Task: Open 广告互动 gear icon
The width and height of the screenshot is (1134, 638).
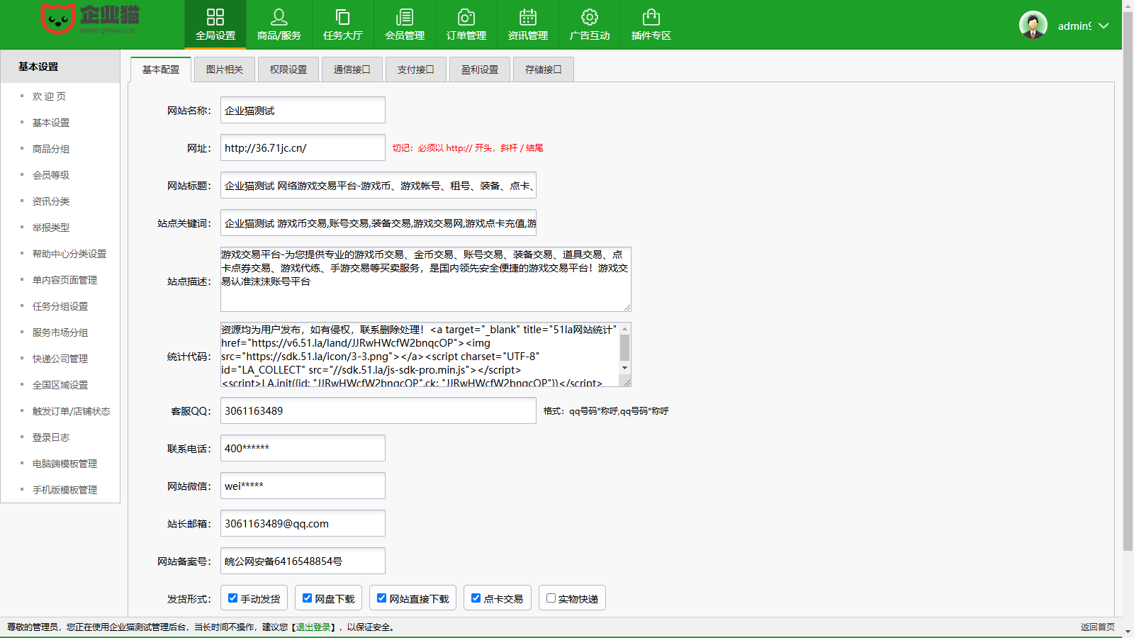Action: coord(590,17)
